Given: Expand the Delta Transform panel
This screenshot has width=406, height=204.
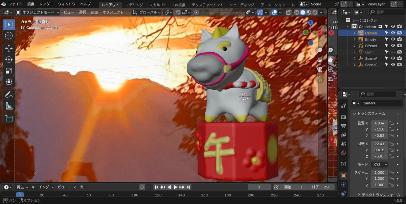Looking at the screenshot, I should pyautogui.click(x=378, y=195).
